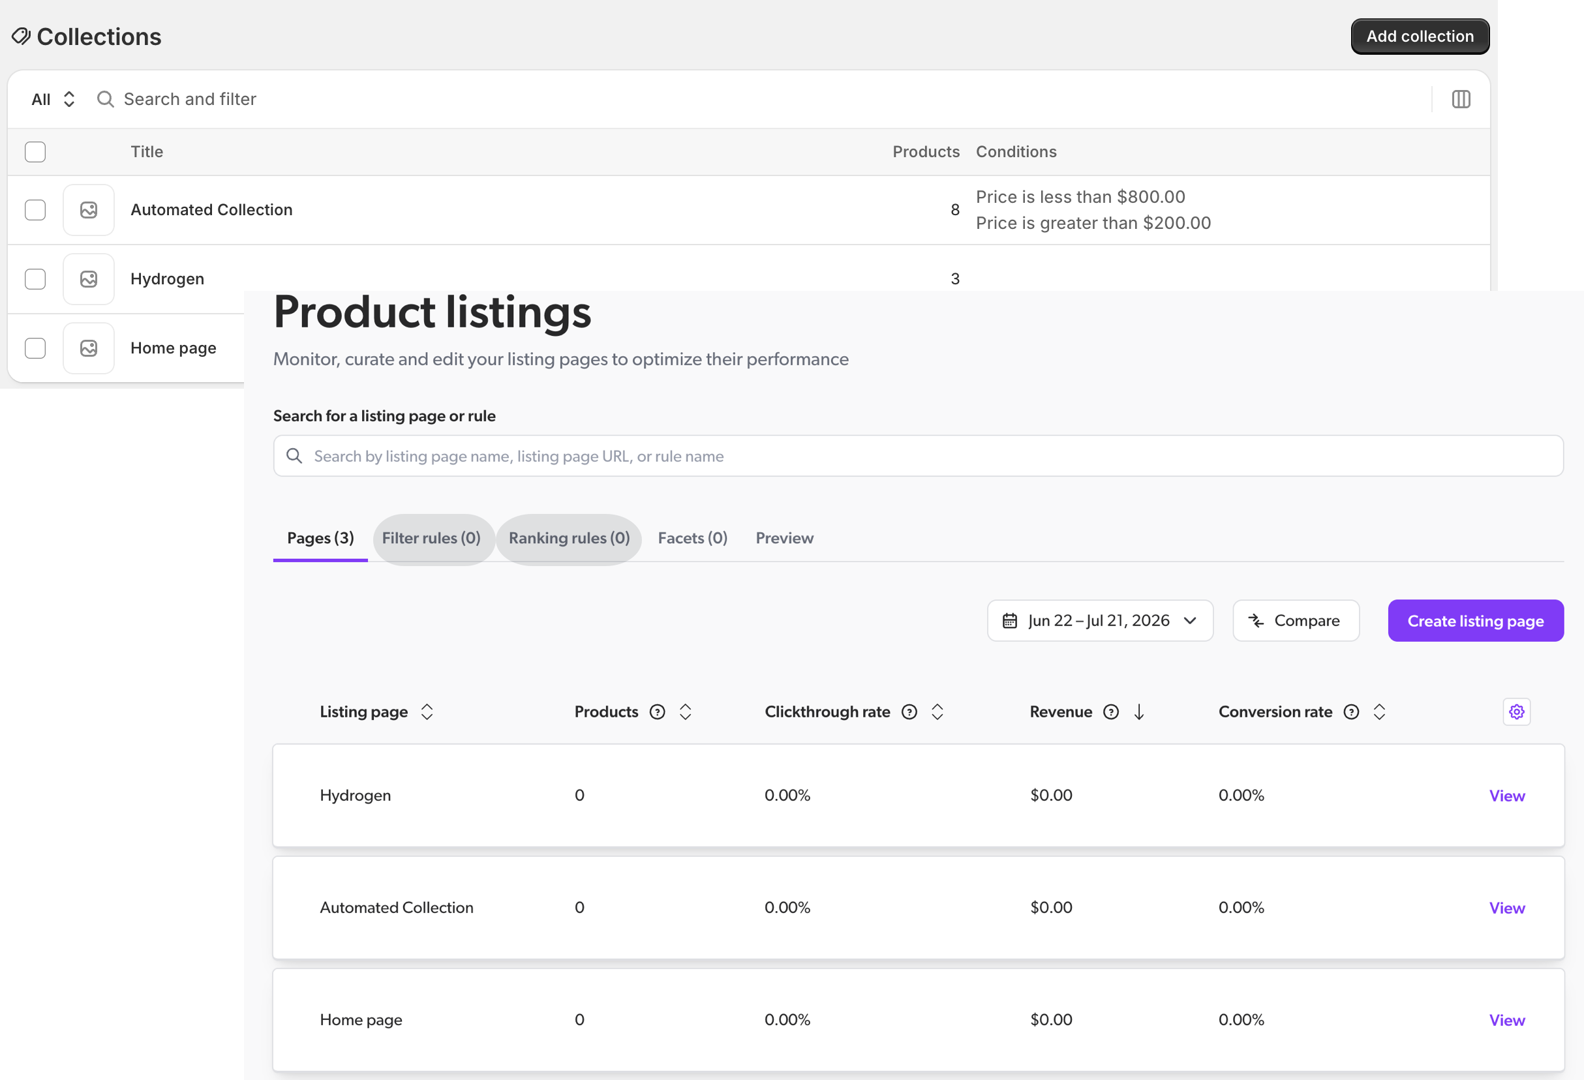This screenshot has width=1584, height=1080.
Task: Click Hydrogen image placeholder thumbnail
Action: point(89,278)
